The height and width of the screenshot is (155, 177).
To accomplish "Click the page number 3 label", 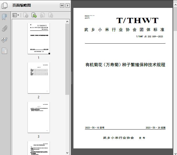I will (39, 137).
